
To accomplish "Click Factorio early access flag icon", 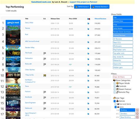I will point(45,92).
